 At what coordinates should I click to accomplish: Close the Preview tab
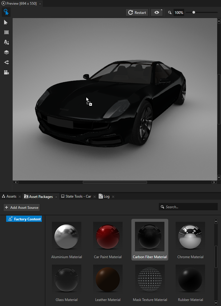click(40, 4)
